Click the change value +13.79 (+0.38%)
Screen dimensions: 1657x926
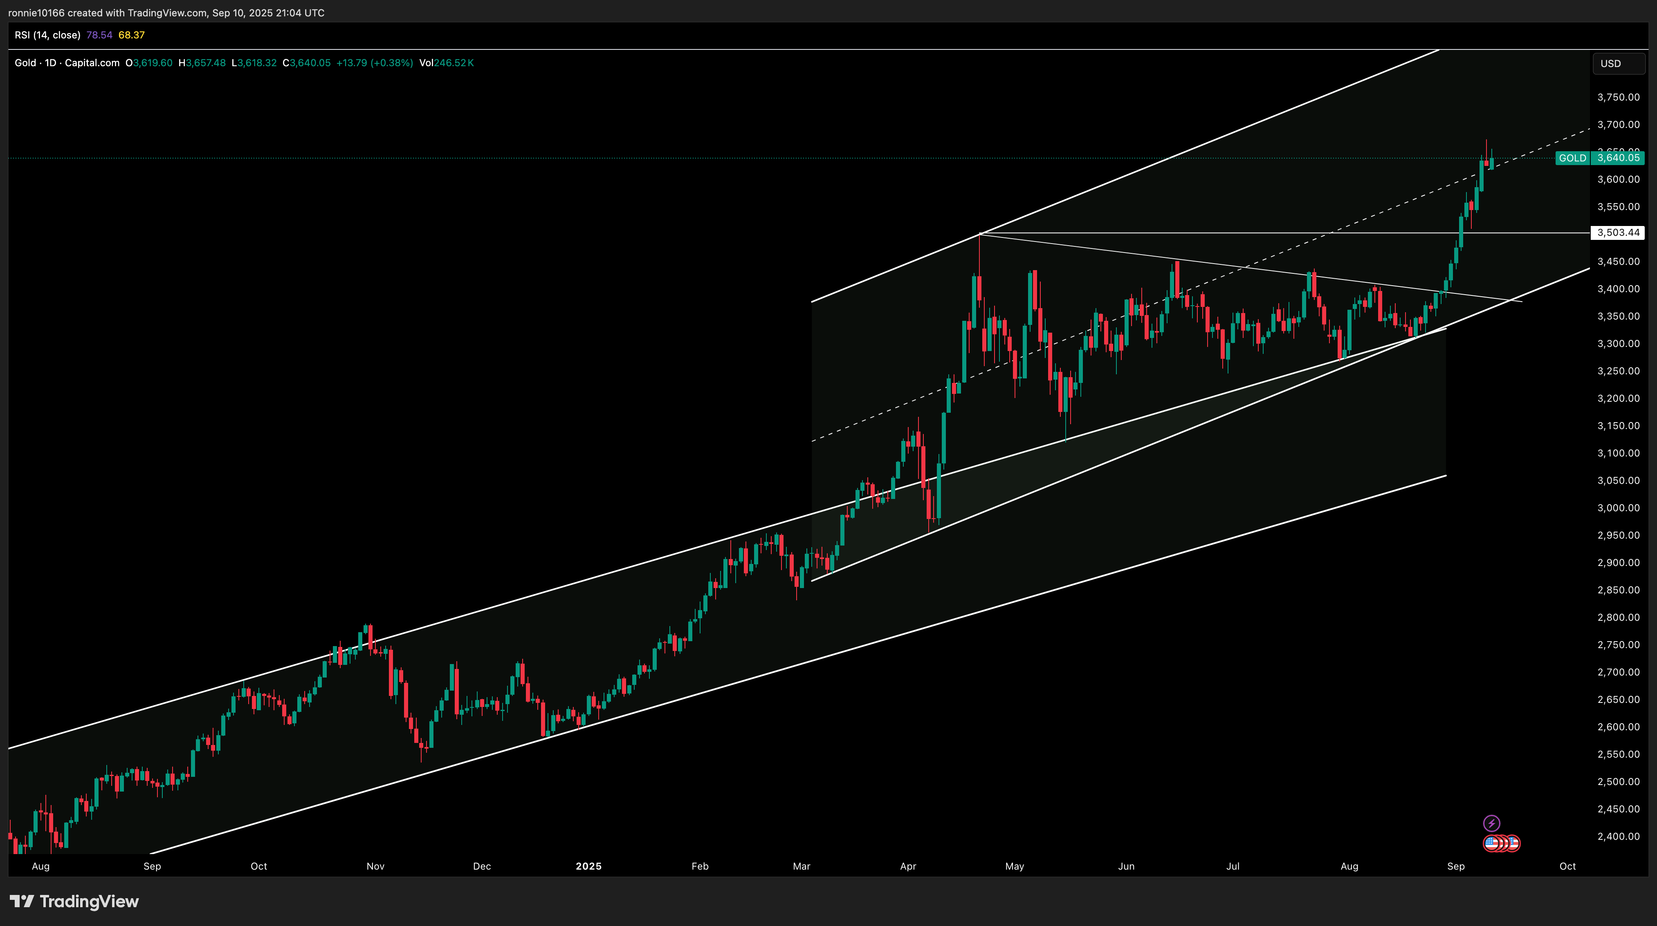coord(374,63)
